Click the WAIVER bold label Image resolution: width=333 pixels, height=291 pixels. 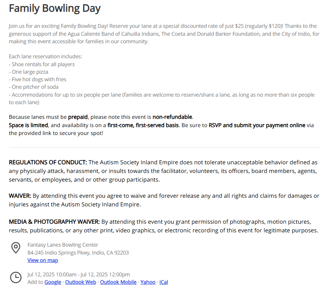point(20,196)
